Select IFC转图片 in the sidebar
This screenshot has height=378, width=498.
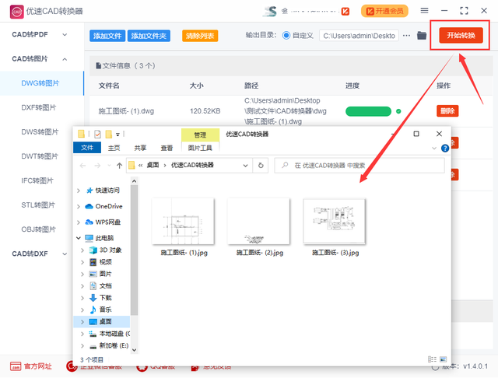coord(37,180)
